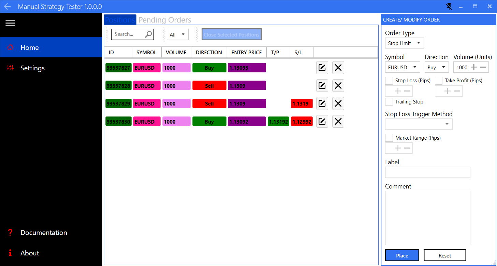This screenshot has height=266, width=497.
Task: Edit position 93537829
Action: pos(322,103)
